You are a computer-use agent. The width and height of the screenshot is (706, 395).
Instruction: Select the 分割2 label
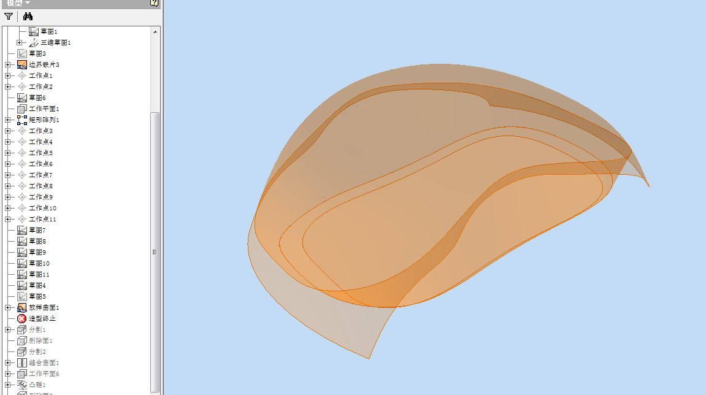[37, 352]
